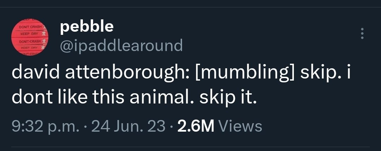Click the 24 Jun. 23 date
Screen dimensions: 381x151
pos(128,126)
